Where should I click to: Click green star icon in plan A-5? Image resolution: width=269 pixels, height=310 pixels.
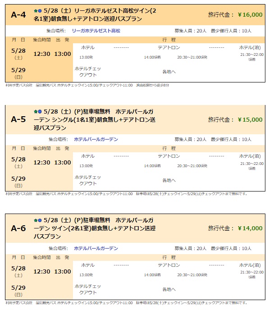[36, 112]
